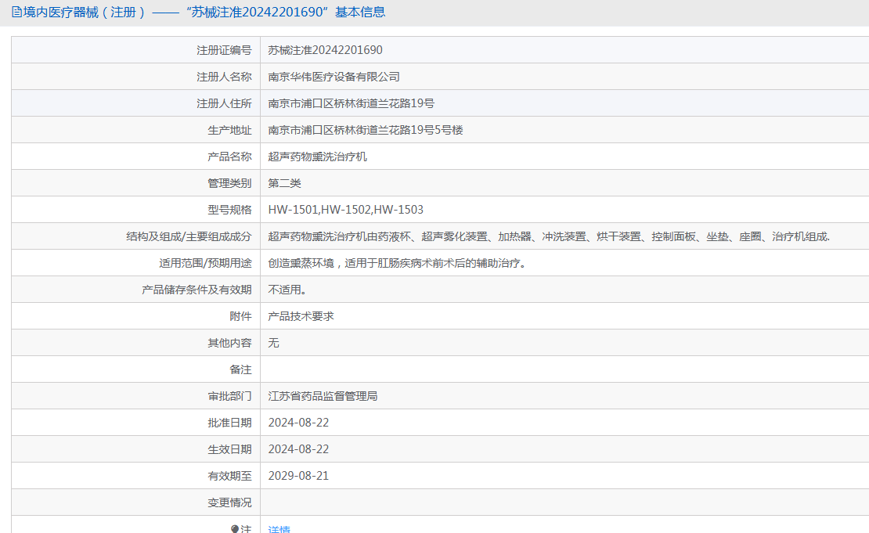
Task: Click the 附件 label
Action: coord(240,316)
